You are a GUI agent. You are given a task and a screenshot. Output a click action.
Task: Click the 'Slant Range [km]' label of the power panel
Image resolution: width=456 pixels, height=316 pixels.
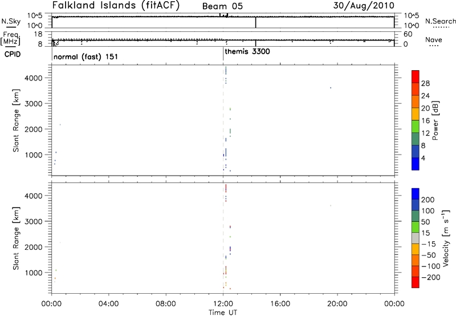16,120
